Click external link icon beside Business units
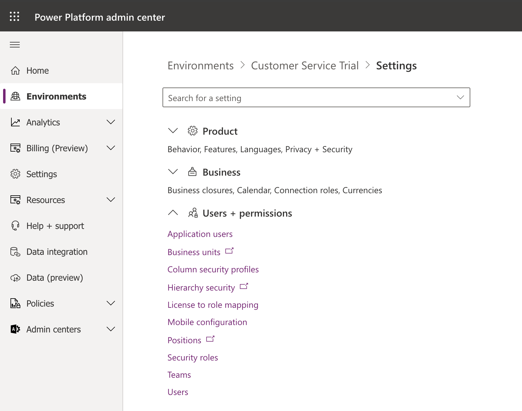The height and width of the screenshot is (411, 522). pyautogui.click(x=230, y=251)
